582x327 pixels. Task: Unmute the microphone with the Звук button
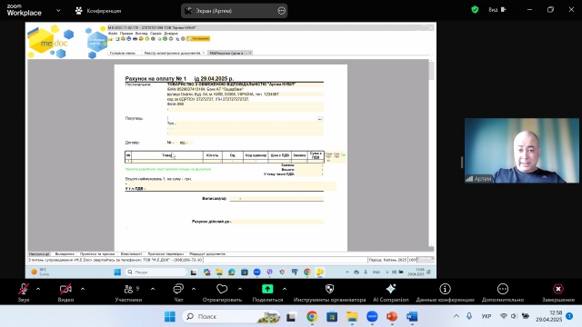(x=24, y=292)
